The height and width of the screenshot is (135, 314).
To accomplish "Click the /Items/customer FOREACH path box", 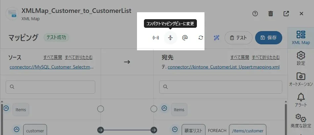I will coord(247,130).
